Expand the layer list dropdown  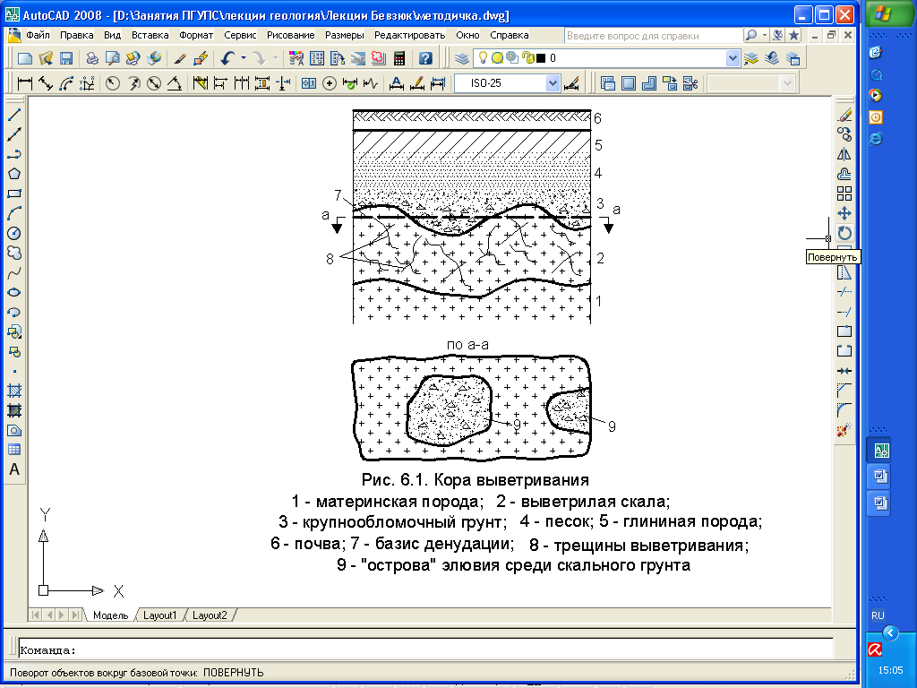[733, 58]
